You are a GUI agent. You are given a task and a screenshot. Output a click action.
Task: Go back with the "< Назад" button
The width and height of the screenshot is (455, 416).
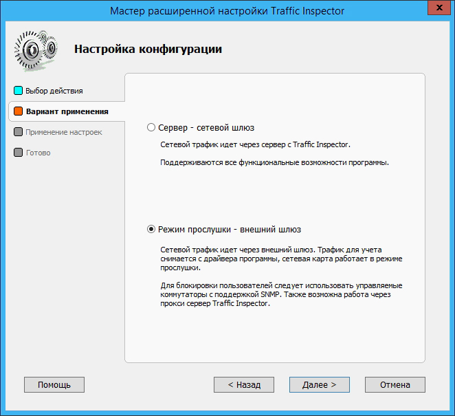tap(244, 384)
